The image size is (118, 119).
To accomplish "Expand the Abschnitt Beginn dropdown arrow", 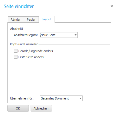I will pos(75,35).
